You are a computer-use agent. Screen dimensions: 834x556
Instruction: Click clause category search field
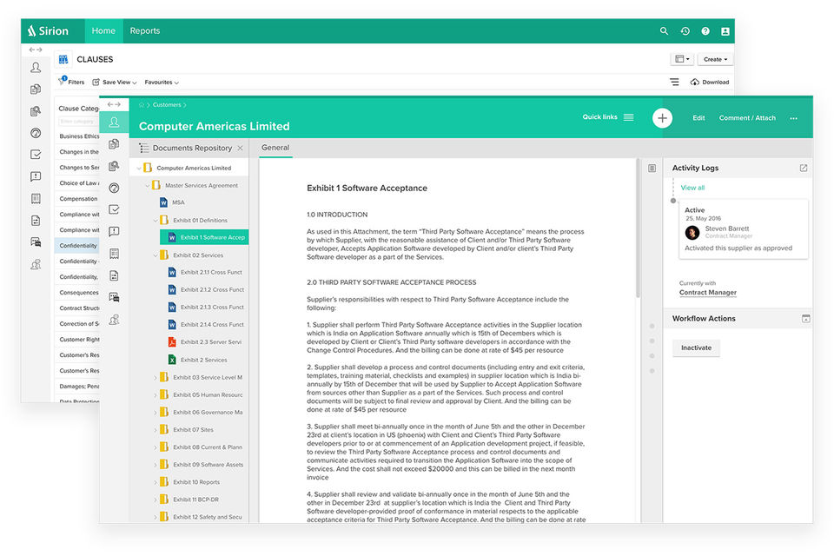(79, 122)
